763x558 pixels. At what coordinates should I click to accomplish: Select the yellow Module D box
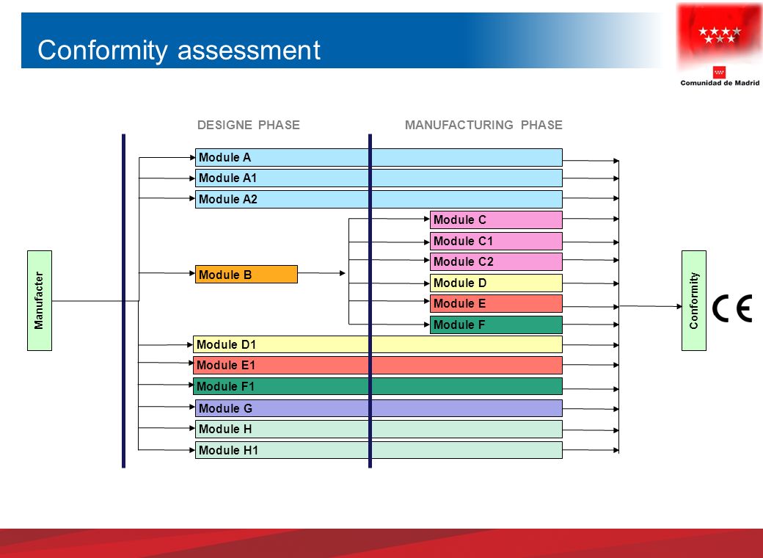496,283
